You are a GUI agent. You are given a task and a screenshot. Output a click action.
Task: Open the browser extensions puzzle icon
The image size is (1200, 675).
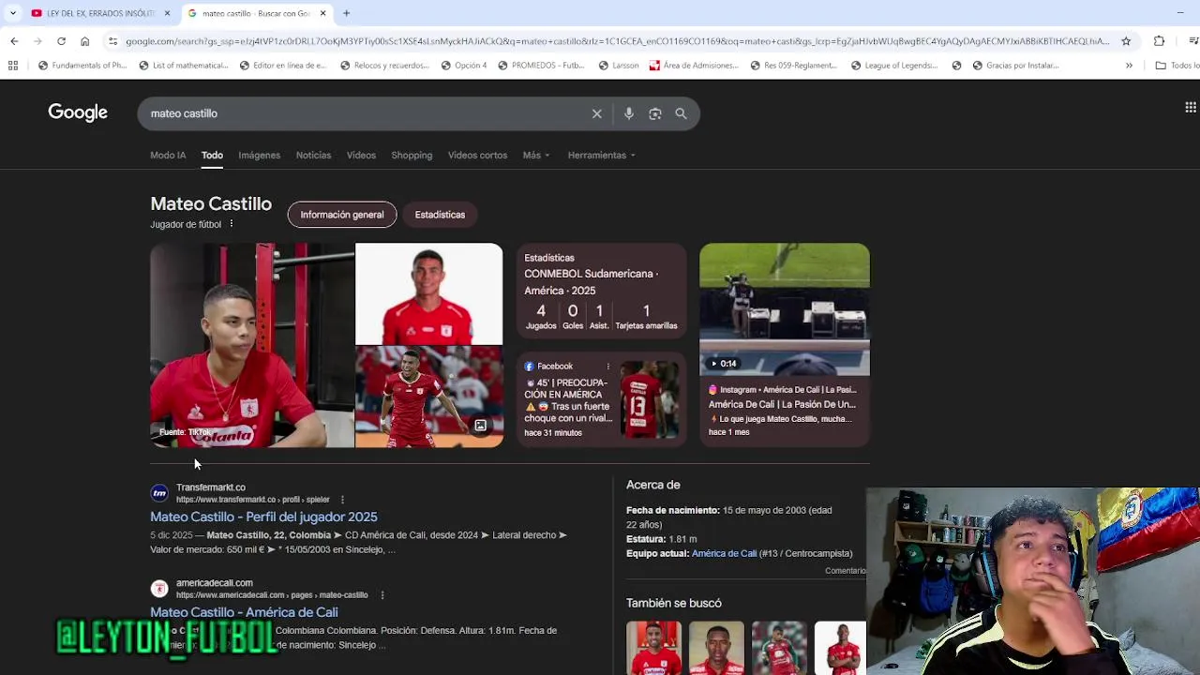pyautogui.click(x=1159, y=41)
